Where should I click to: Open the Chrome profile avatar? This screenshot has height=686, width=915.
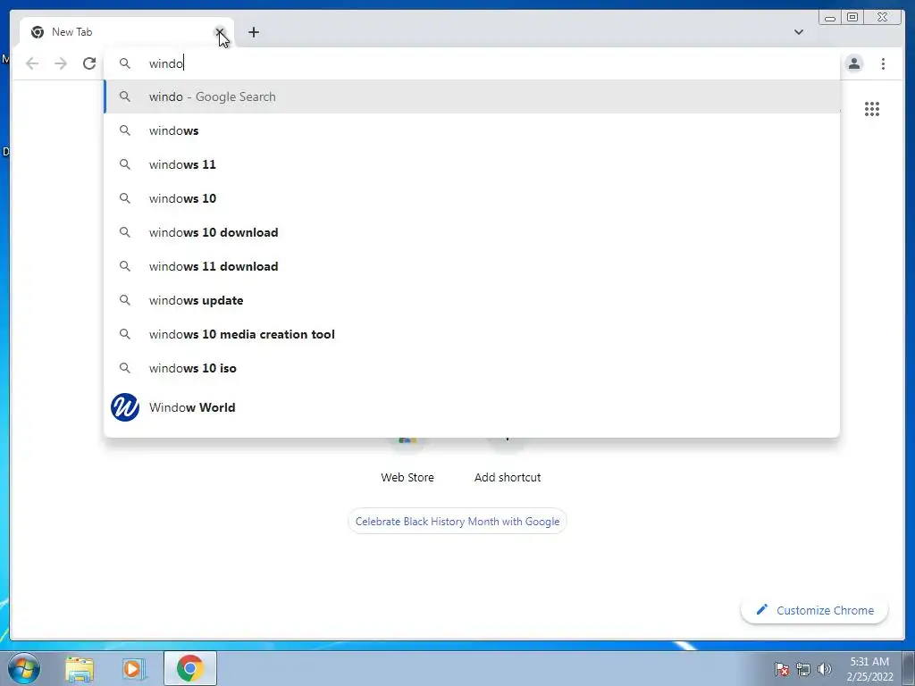[854, 63]
